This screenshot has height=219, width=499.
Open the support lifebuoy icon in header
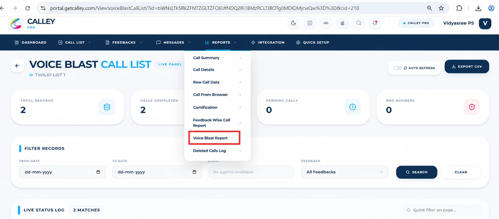tap(310, 23)
